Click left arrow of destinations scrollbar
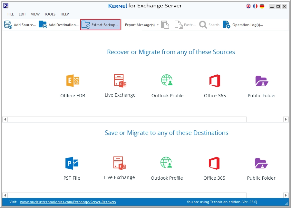Viewport: 291px width, 208px height. coord(5,195)
